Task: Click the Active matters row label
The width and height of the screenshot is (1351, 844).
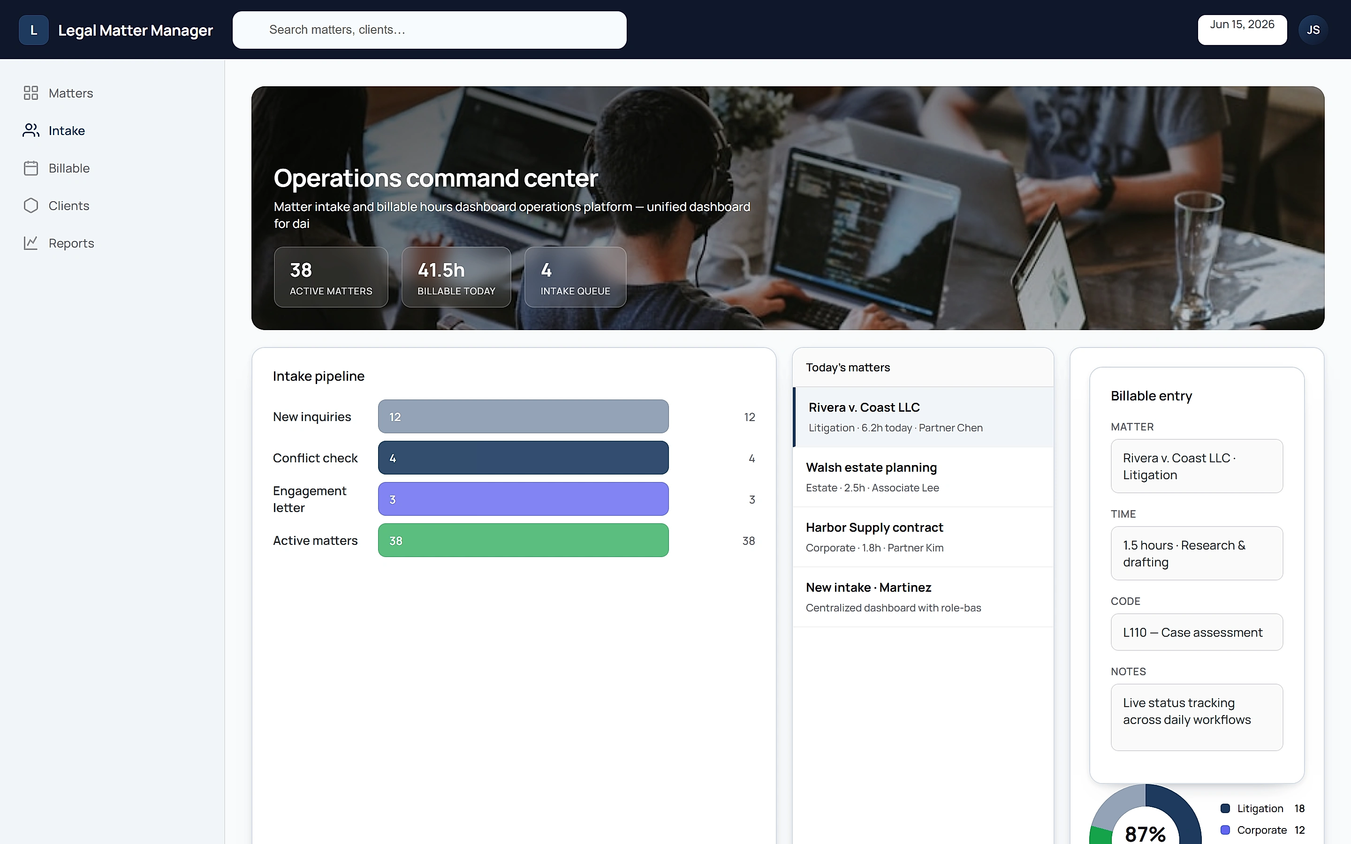Action: click(315, 540)
